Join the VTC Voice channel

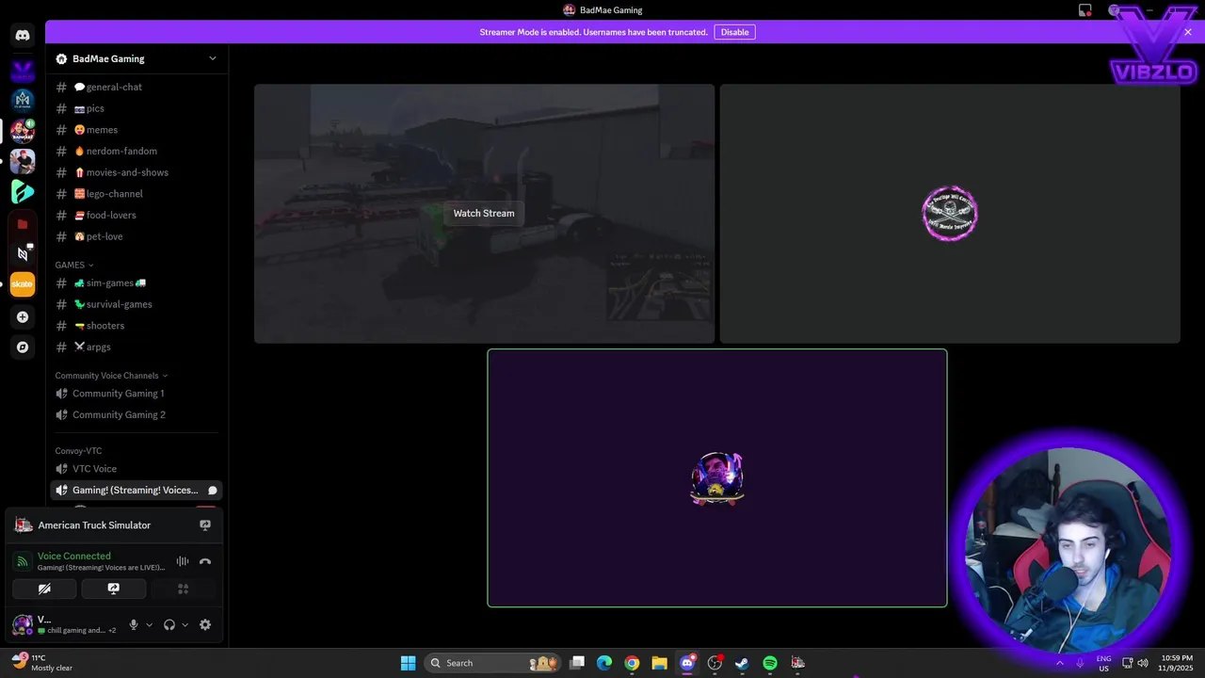[x=136, y=469]
